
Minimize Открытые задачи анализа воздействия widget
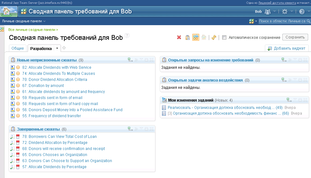(300, 80)
